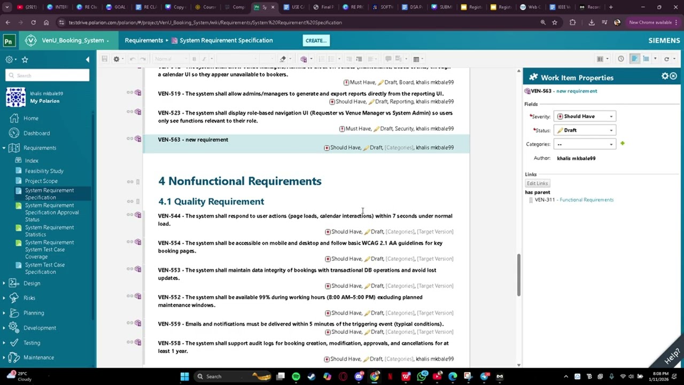Click the bulleted list icon
Viewport: 684px width, 385px height.
click(x=331, y=59)
